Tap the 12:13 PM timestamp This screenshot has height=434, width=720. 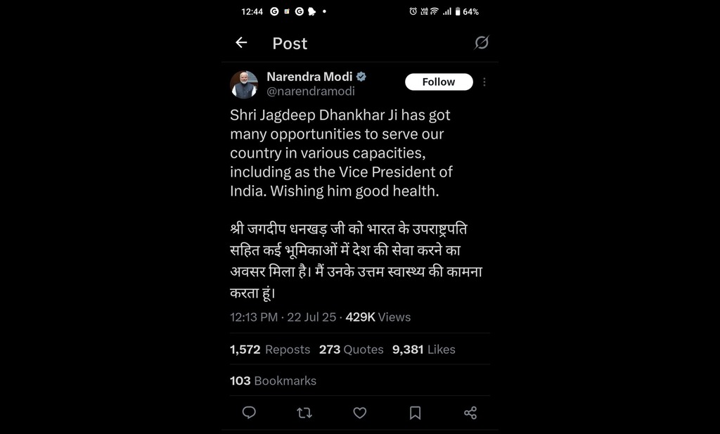point(254,317)
